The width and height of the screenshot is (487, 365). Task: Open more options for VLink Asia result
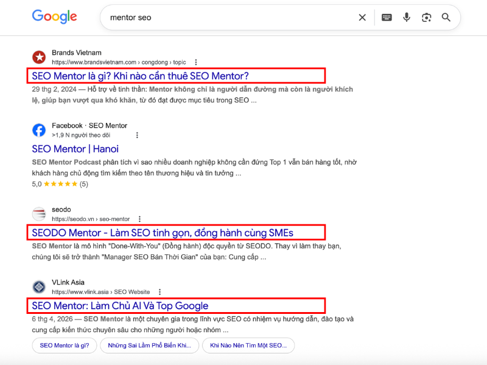tap(159, 292)
